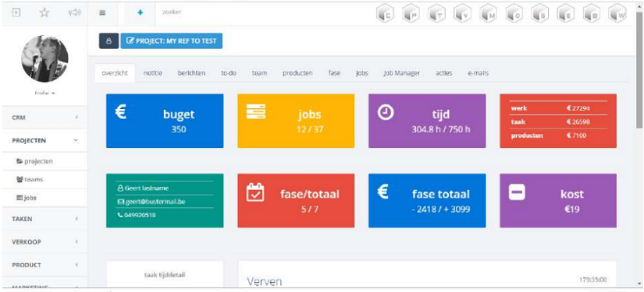
Task: Click the taak tijddetail panel title
Action: point(165,275)
